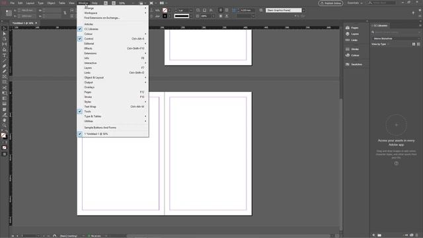The height and width of the screenshot is (238, 423).
Task: Click the Adobe Stock search field
Action: point(382,3)
